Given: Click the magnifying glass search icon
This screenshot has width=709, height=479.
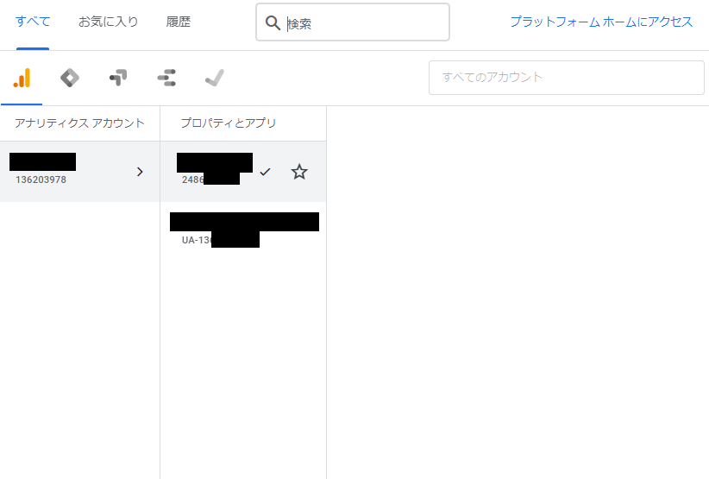Looking at the screenshot, I should point(273,22).
